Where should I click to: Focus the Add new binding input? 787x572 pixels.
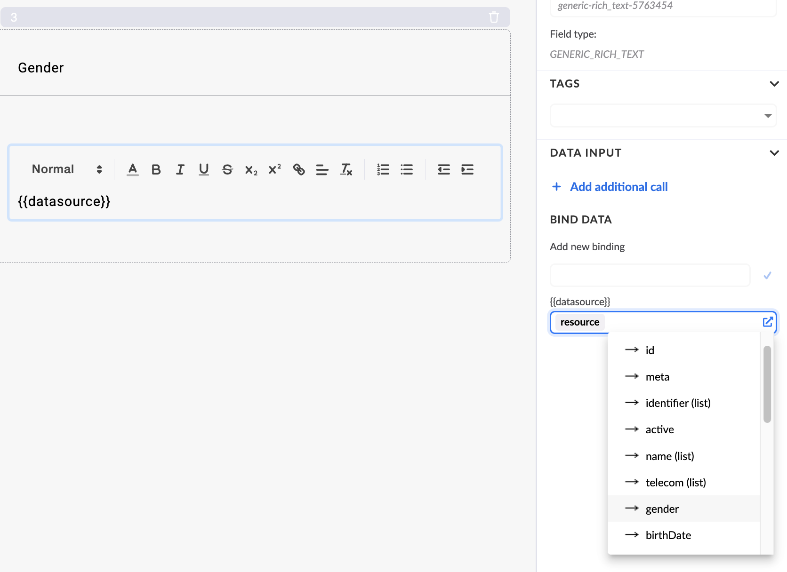[x=650, y=275]
